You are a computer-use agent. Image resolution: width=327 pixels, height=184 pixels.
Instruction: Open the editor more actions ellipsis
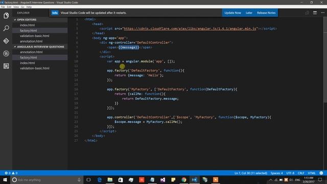[x=322, y=13]
